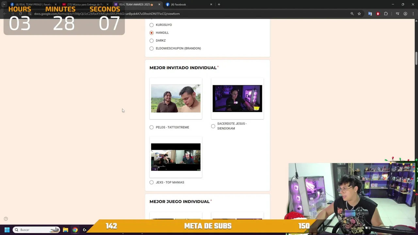Switch to the Música para Entrega YouTube tab
The image size is (418, 235).
coord(85,5)
